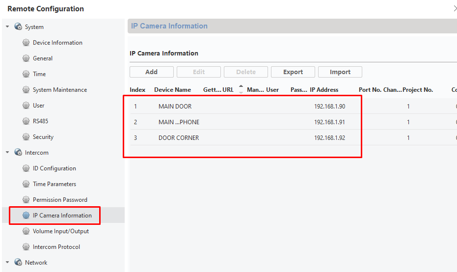Click the ID Configuration gear icon
Viewport: 457px width, 272px height.
(x=26, y=168)
